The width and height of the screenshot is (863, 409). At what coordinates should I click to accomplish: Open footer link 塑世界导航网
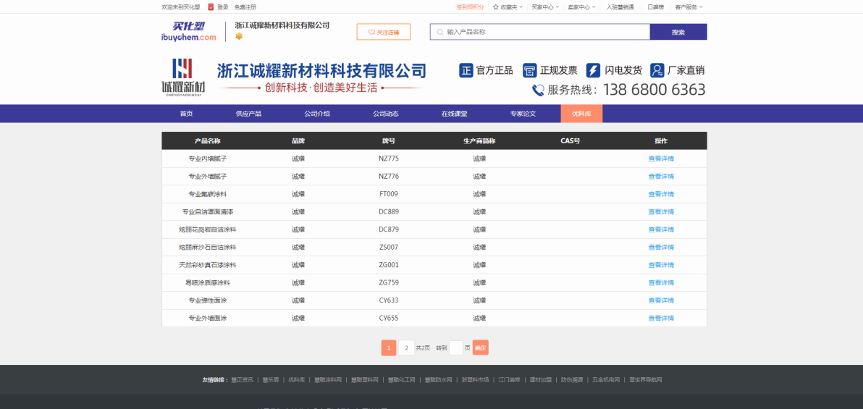tap(646, 380)
